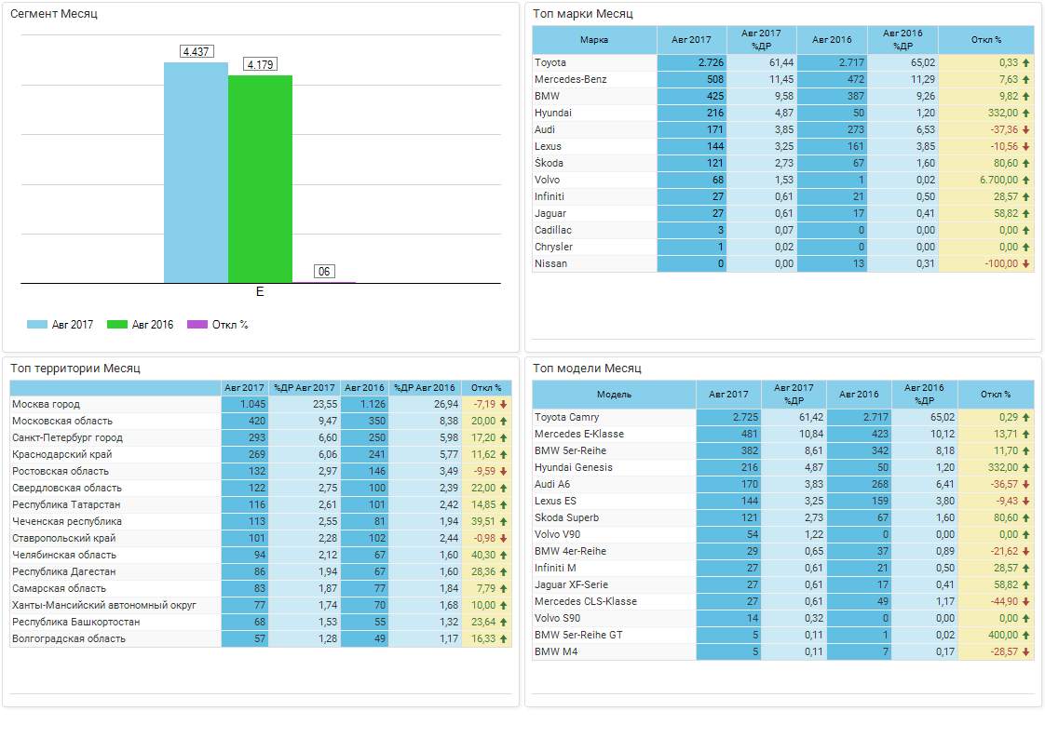1045x738 pixels.
Task: Click the "Топ модели Месяц" panel title
Action: coord(587,368)
